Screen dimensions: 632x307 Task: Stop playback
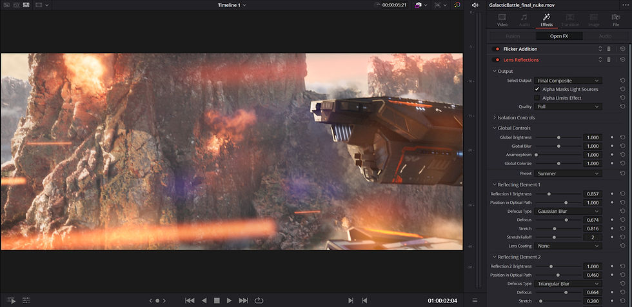pos(217,301)
